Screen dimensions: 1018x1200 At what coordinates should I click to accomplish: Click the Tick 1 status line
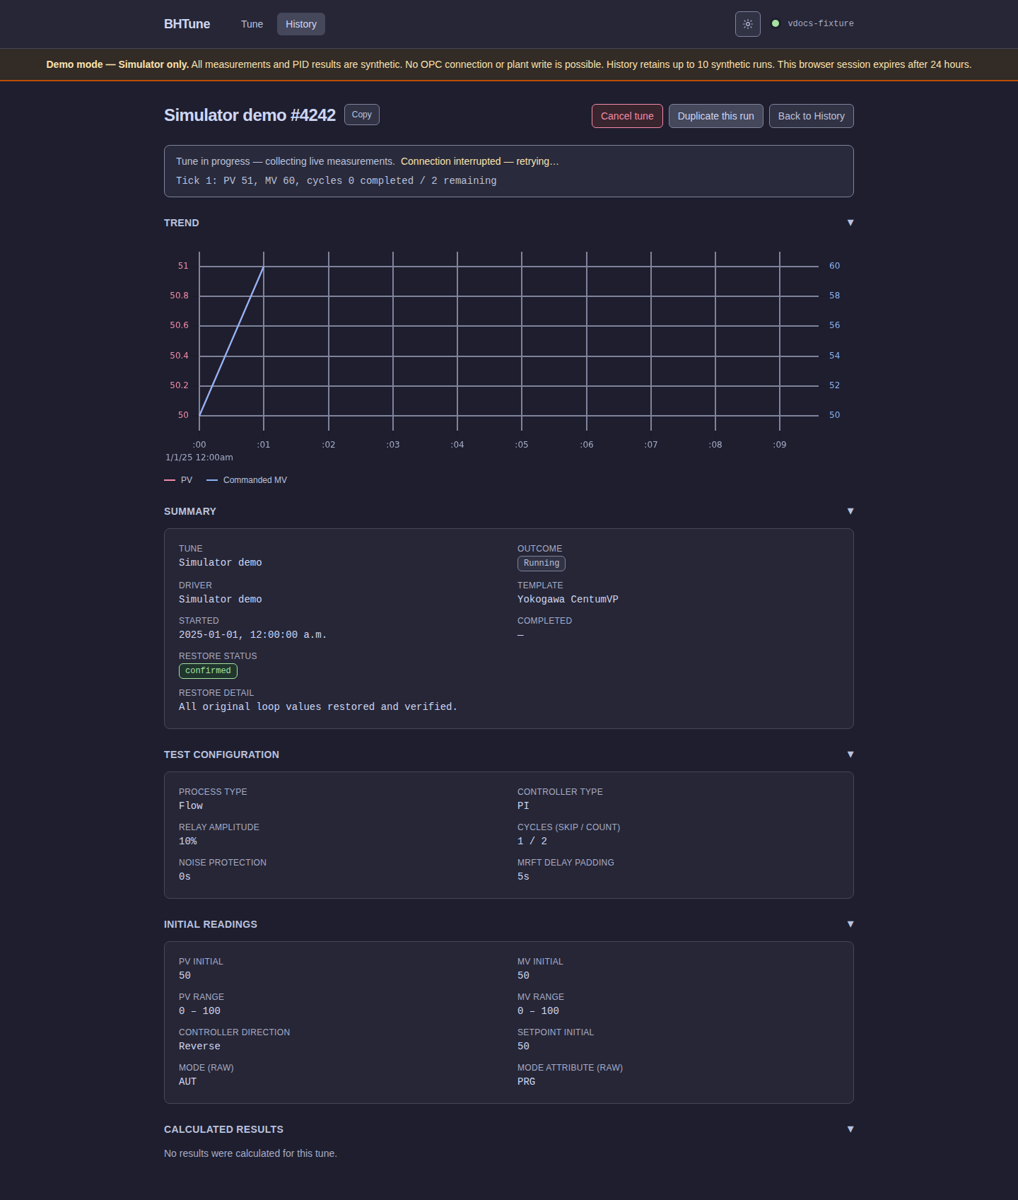click(337, 181)
